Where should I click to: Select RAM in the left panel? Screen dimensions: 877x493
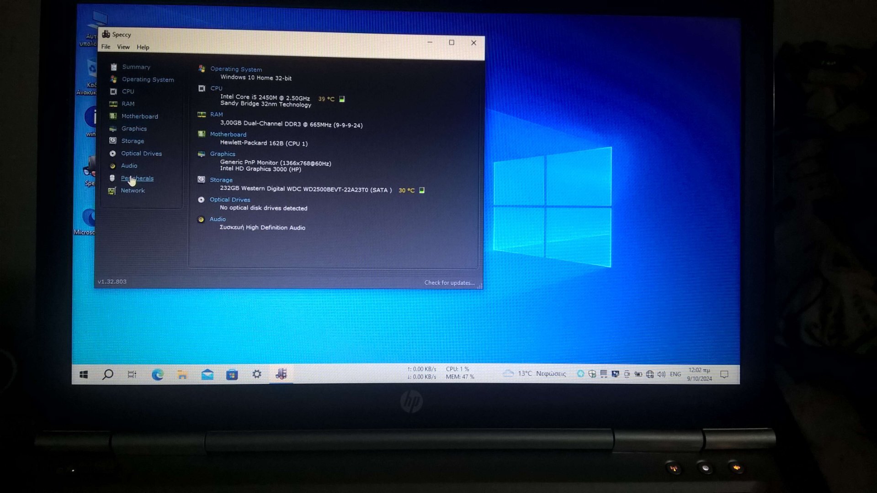pyautogui.click(x=128, y=104)
